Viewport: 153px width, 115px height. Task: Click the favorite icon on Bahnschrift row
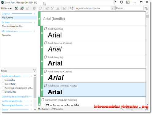(x=43, y=100)
